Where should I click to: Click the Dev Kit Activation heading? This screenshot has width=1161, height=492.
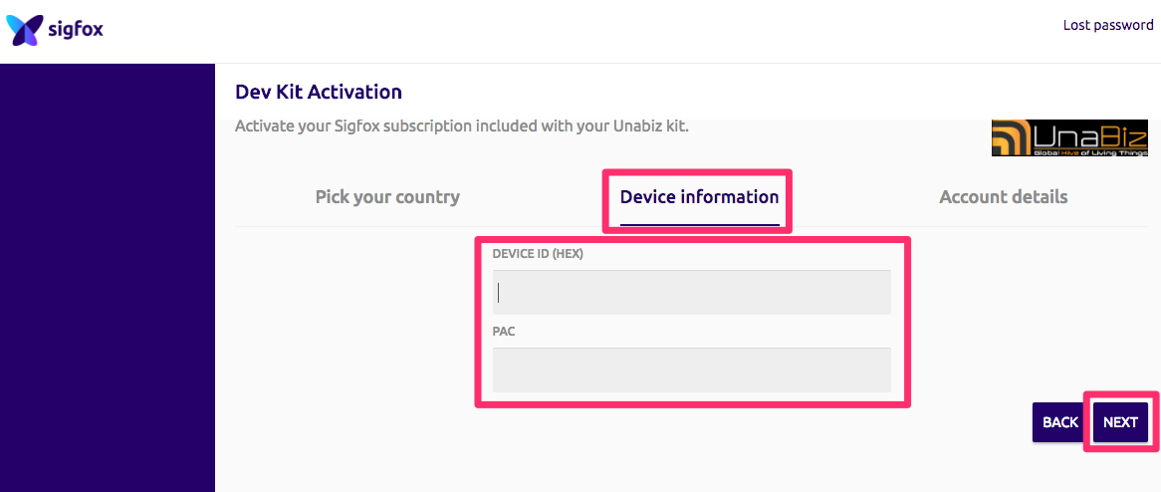coord(319,93)
